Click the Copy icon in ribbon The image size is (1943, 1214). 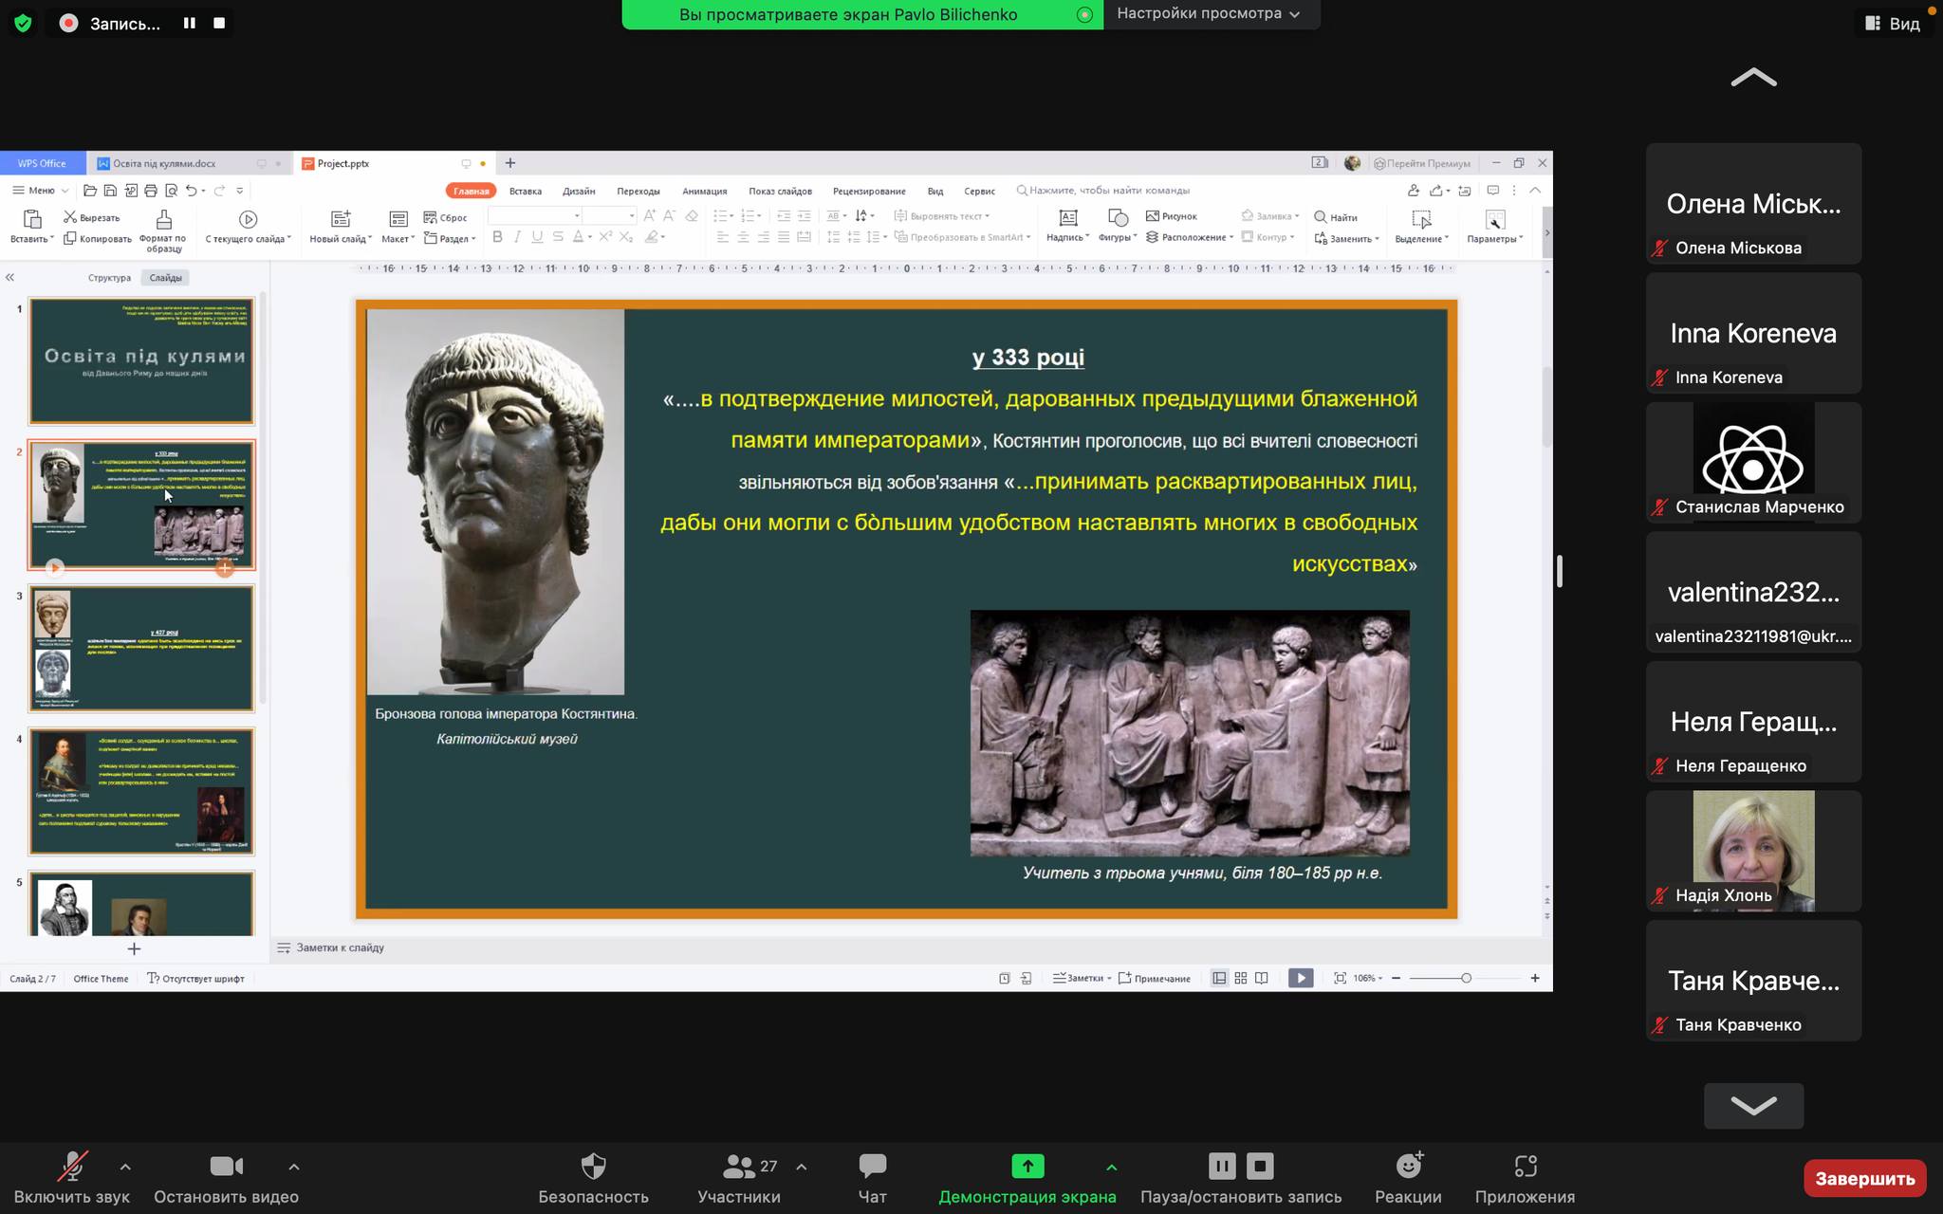click(69, 238)
